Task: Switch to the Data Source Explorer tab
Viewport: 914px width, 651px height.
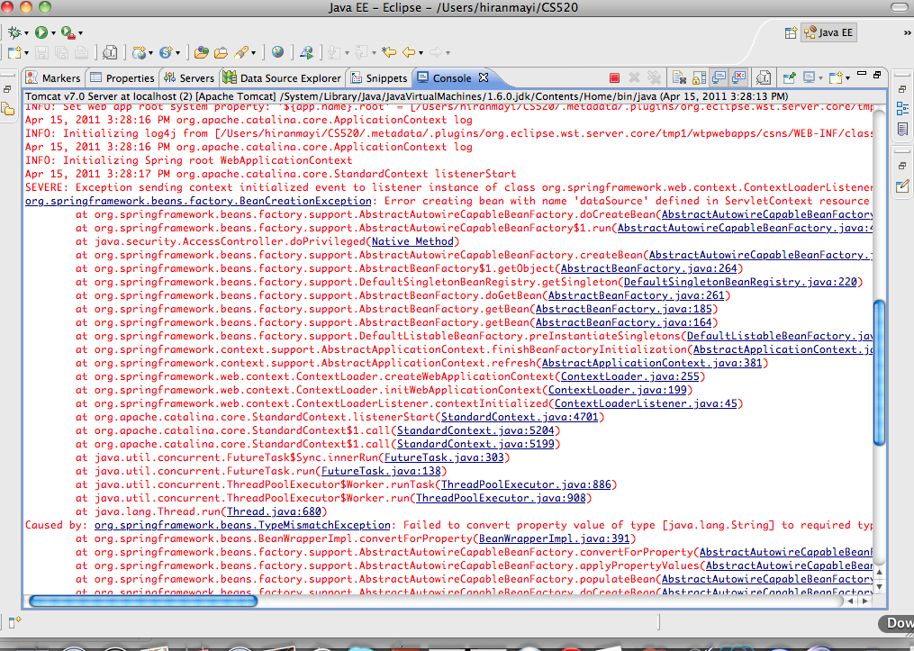Action: pyautogui.click(x=282, y=78)
